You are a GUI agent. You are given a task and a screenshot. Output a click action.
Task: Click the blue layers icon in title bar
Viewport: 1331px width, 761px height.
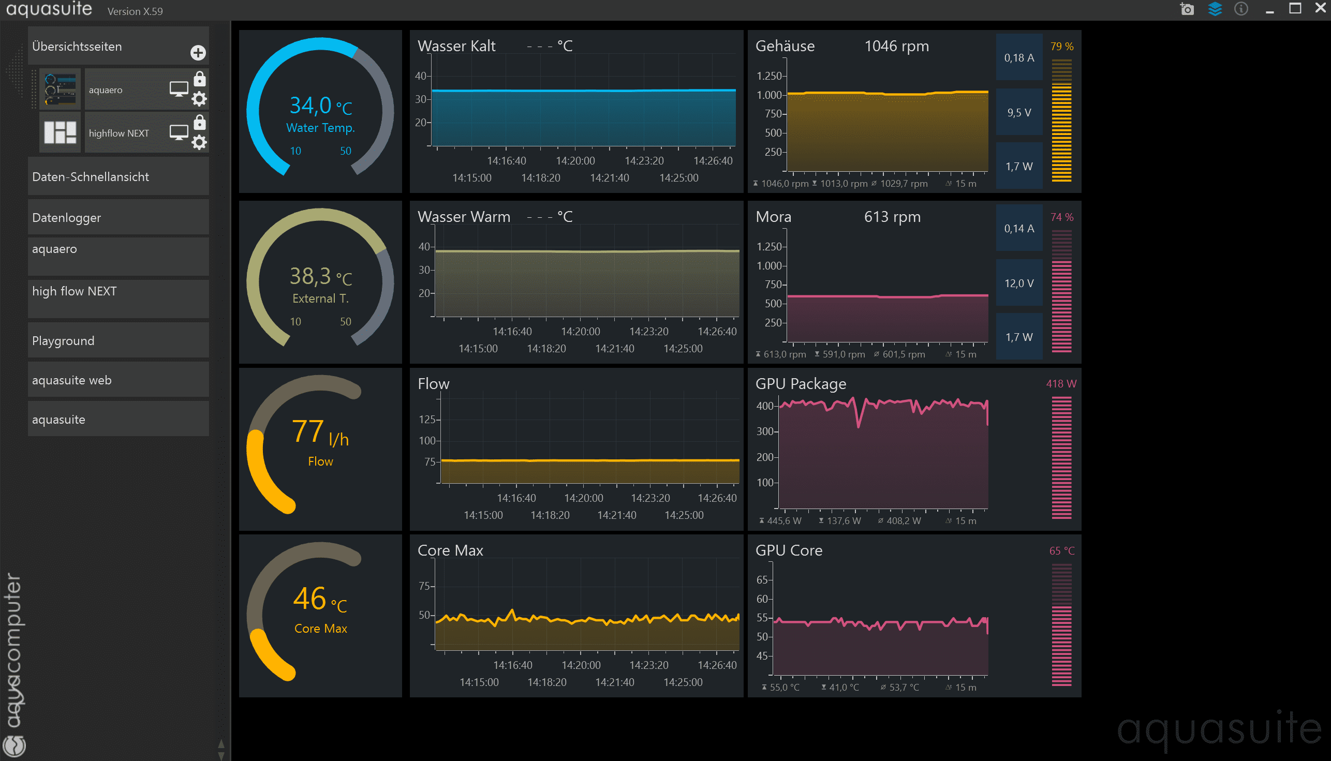[1215, 9]
